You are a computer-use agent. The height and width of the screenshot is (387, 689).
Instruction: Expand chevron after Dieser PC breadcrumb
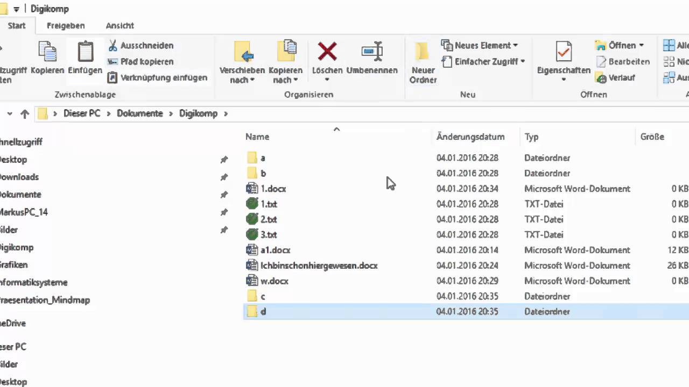pyautogui.click(x=108, y=113)
